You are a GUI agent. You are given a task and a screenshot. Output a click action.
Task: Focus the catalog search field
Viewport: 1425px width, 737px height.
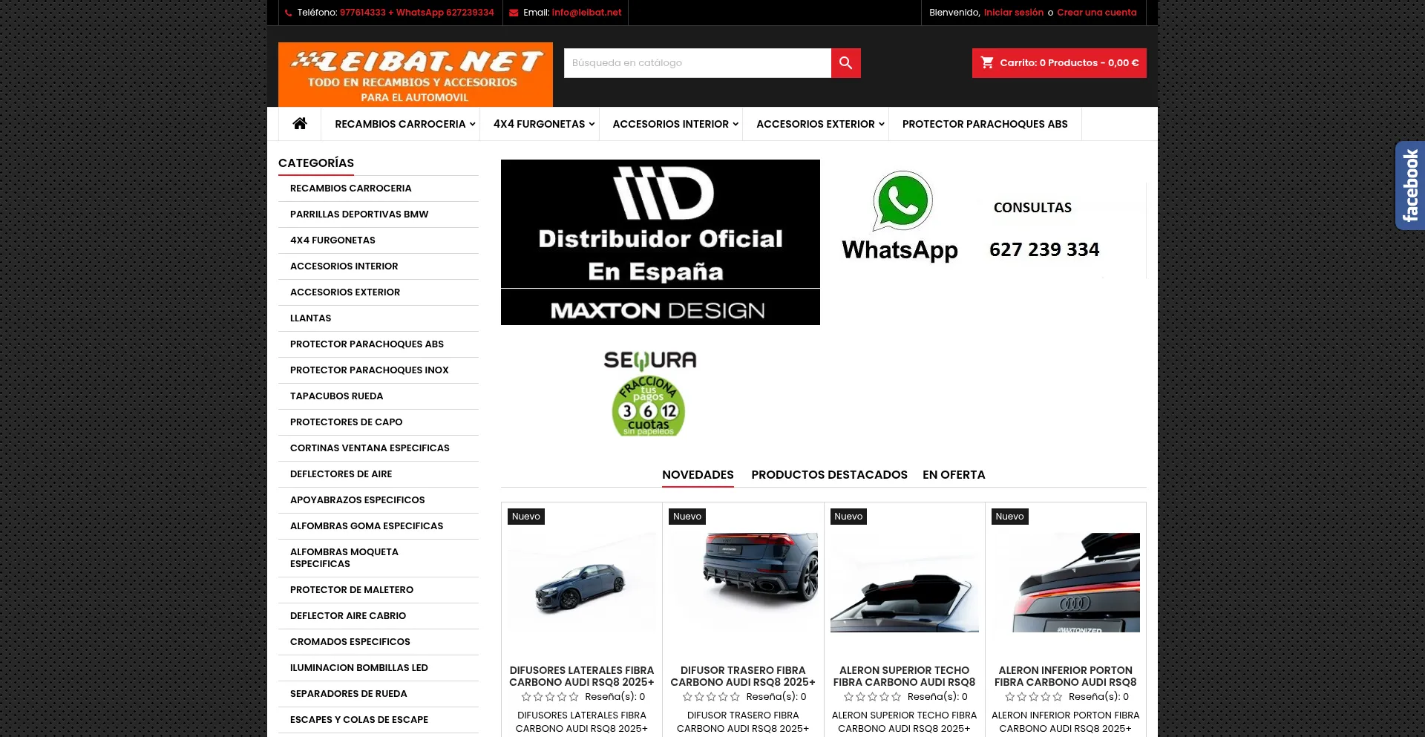(698, 63)
